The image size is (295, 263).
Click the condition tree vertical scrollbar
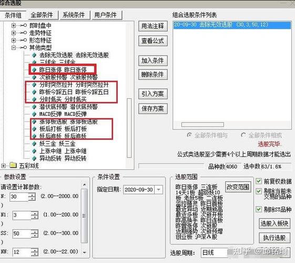129,128
